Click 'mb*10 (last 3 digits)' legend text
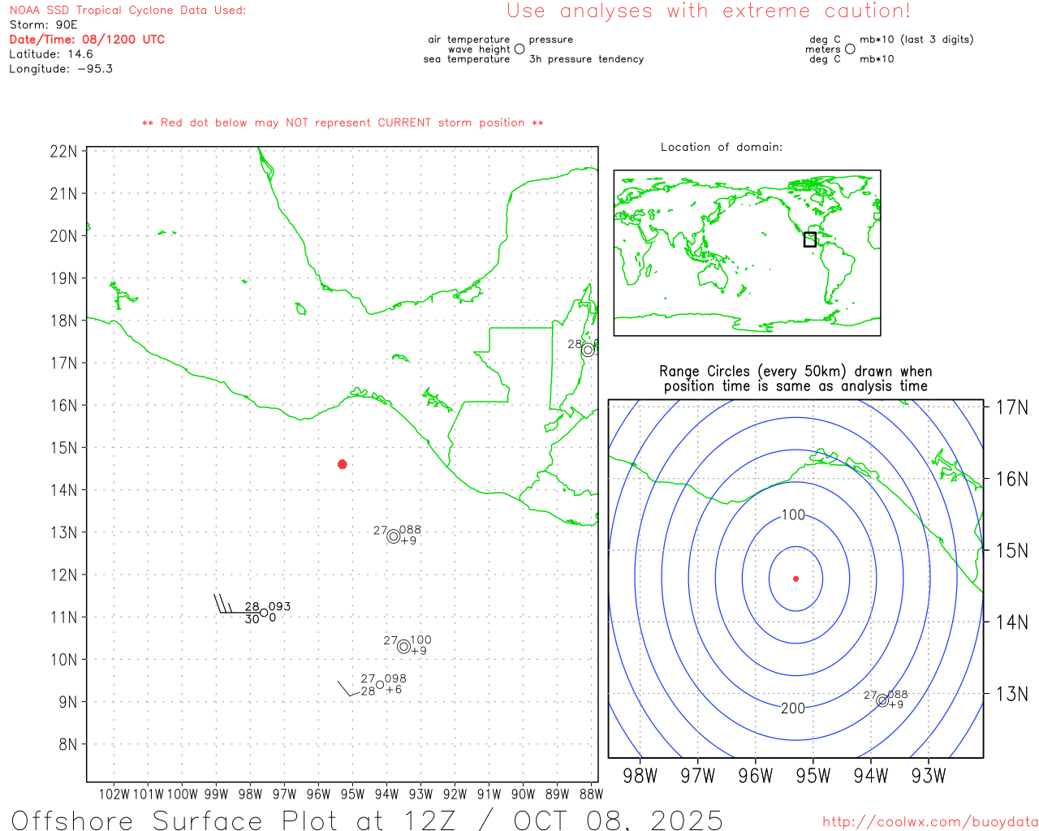Image resolution: width=1039 pixels, height=831 pixels. coord(916,40)
